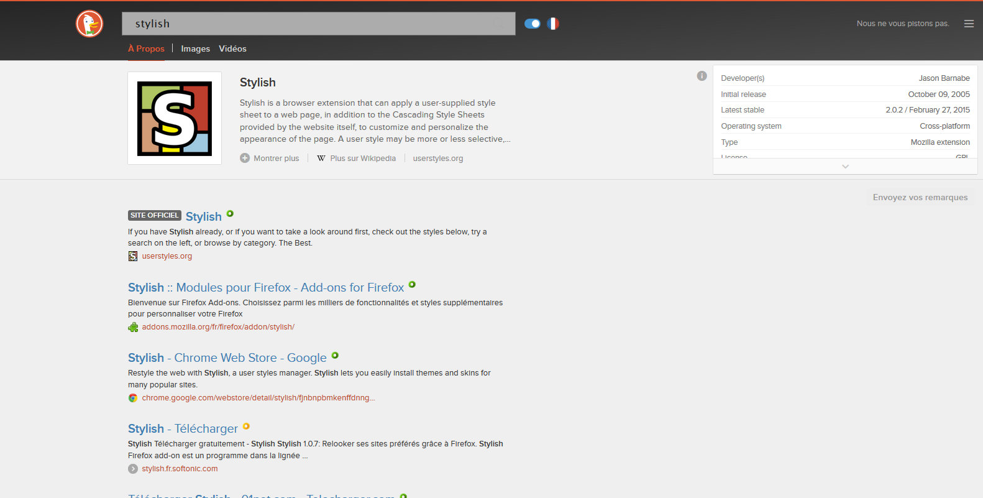Select the À Propos tab

[x=147, y=48]
